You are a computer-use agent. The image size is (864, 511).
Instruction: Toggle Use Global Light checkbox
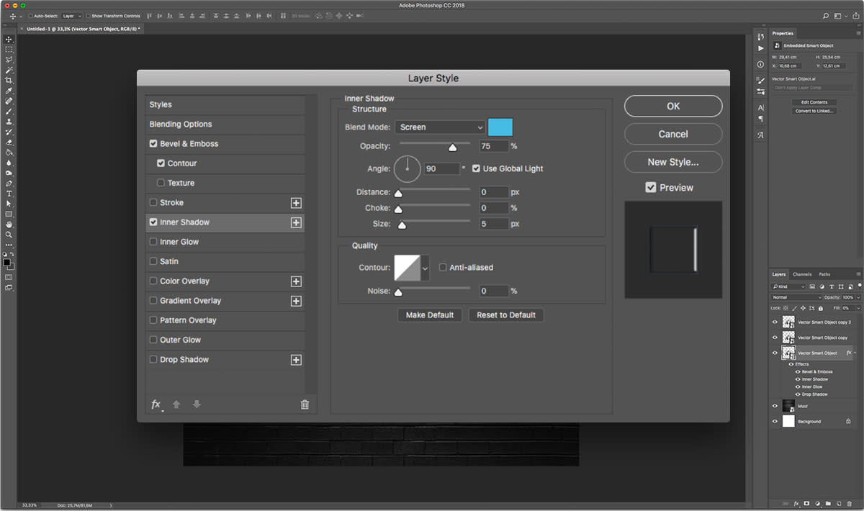point(476,168)
